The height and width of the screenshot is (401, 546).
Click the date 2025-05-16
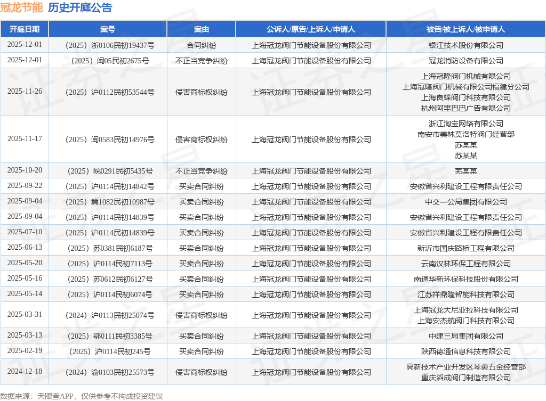[25, 278]
